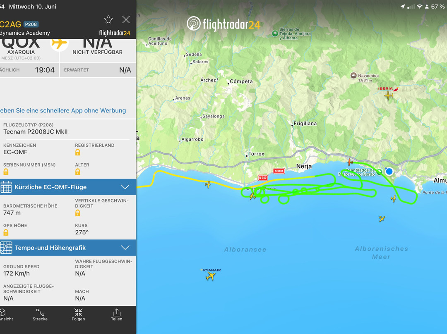Tap the Registrierland lock icon
The image size is (447, 334).
pos(77,153)
